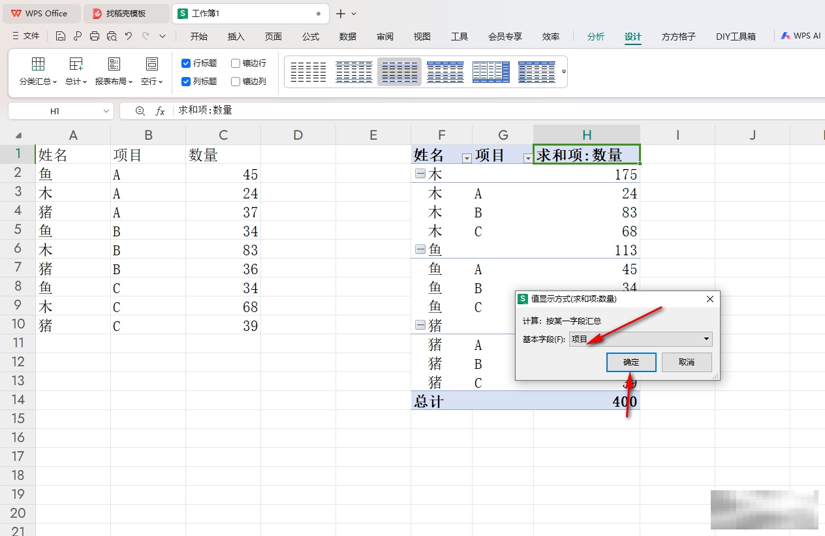Save the workbook via quick access icon
This screenshot has height=536, width=825.
[61, 36]
